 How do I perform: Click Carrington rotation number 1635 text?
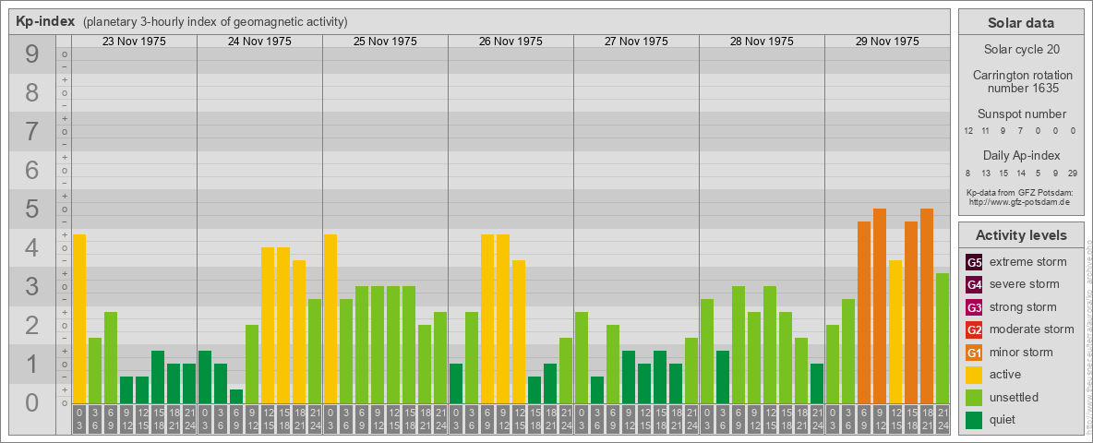1021,81
